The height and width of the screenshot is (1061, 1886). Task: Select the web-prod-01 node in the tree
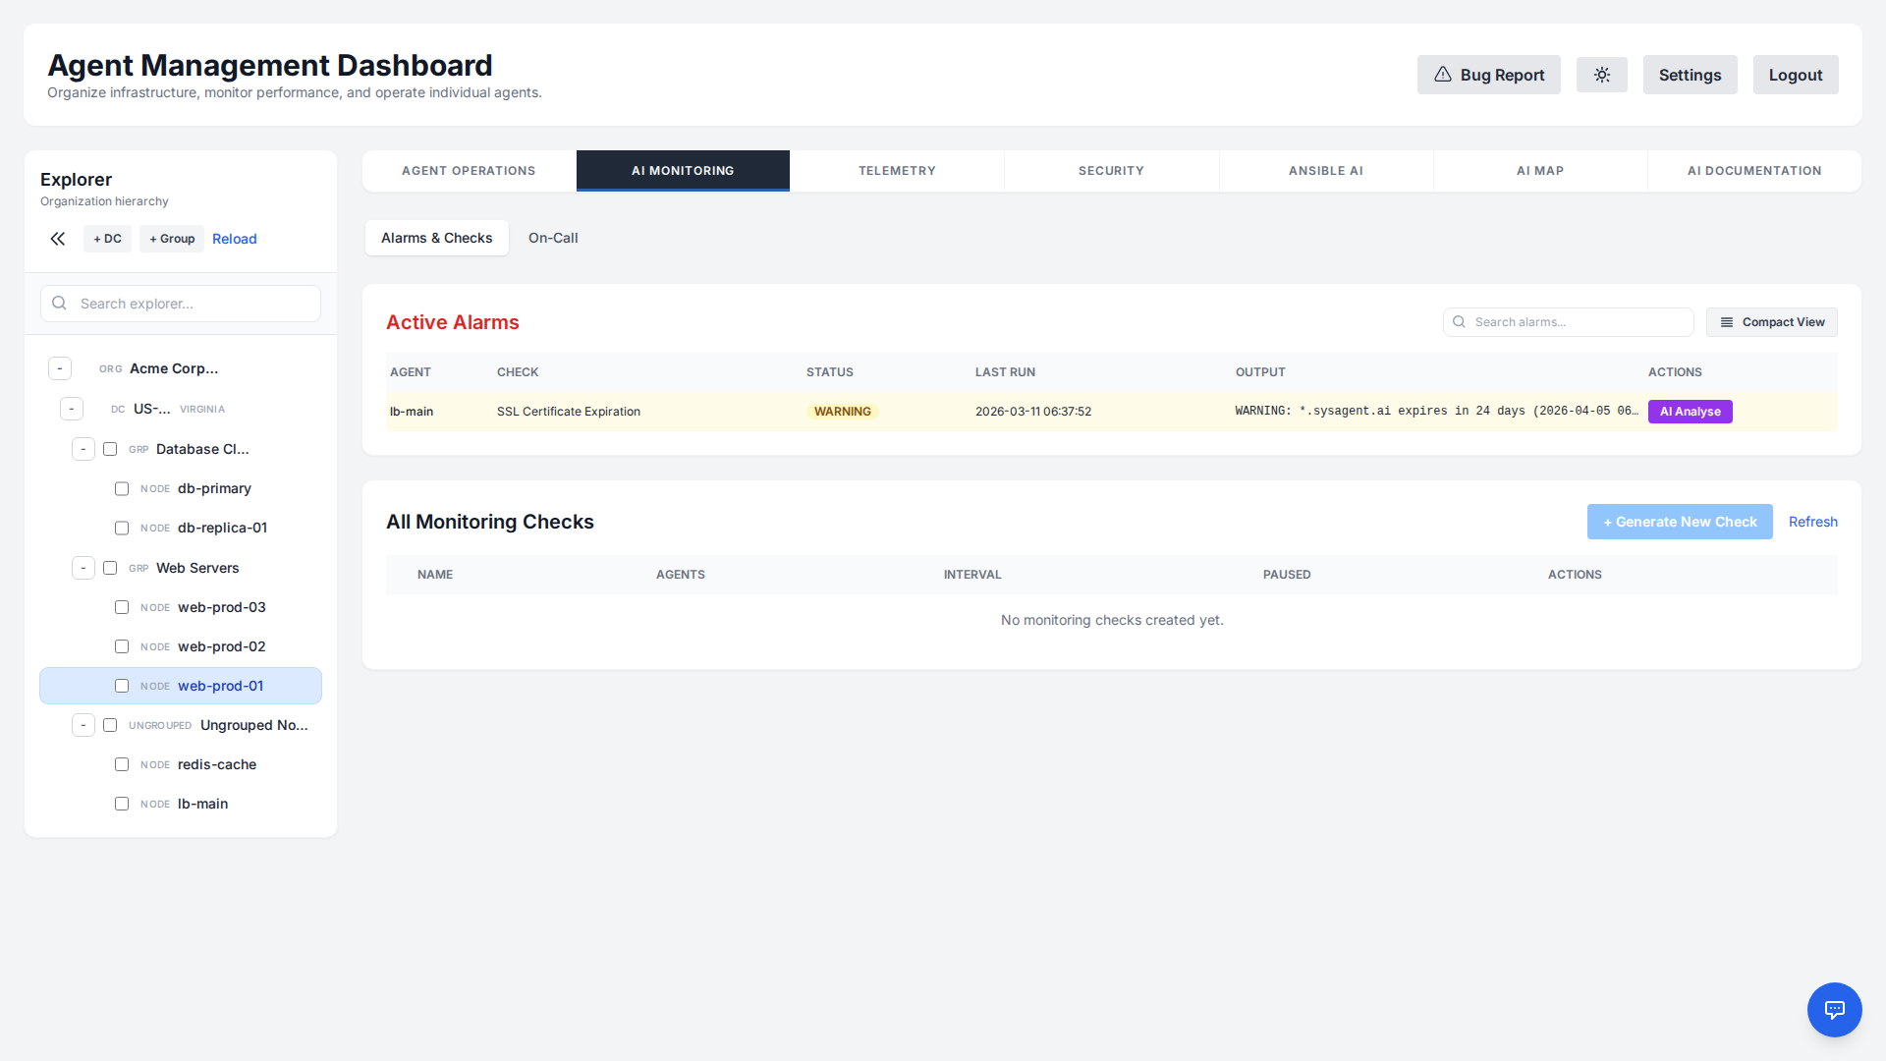(181, 686)
